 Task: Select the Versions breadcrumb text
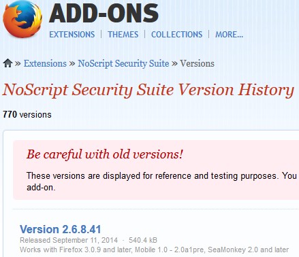[197, 63]
